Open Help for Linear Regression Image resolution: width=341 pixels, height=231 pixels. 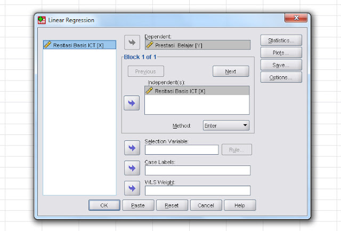point(240,205)
